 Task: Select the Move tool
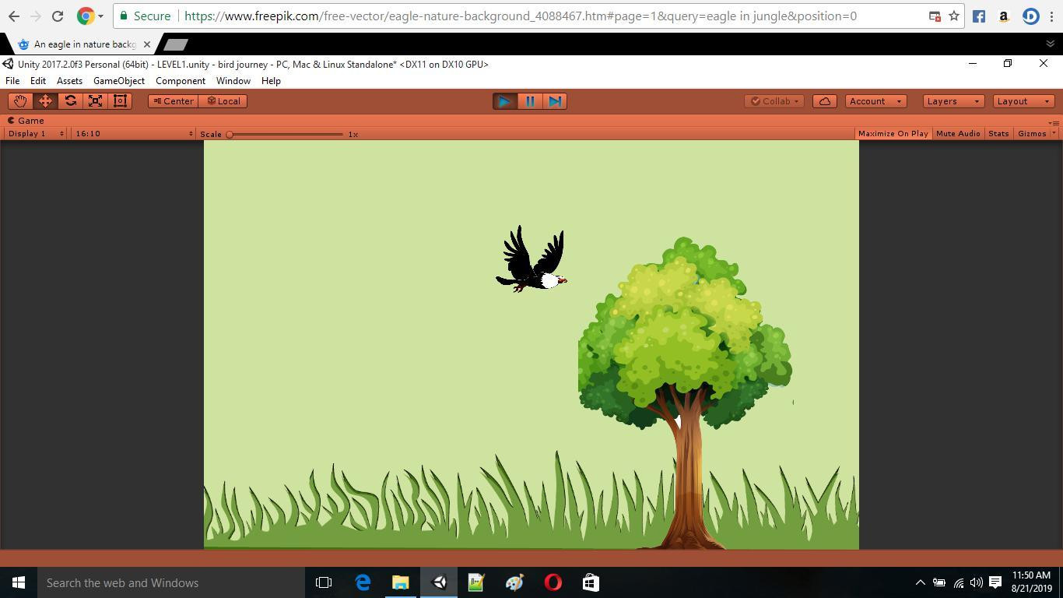pos(45,101)
